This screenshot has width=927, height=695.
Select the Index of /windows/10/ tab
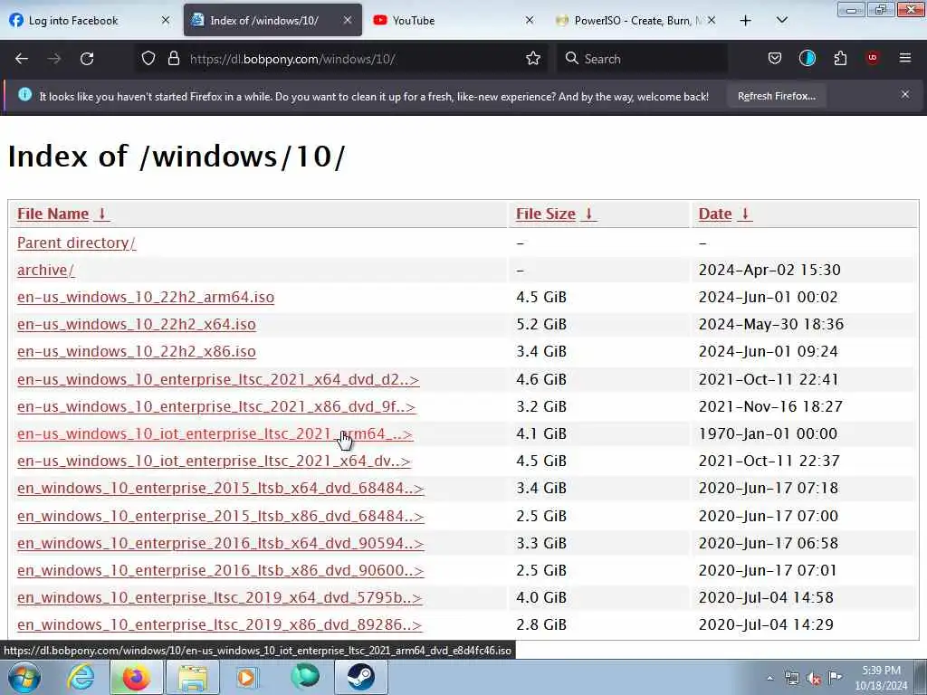coord(272,20)
